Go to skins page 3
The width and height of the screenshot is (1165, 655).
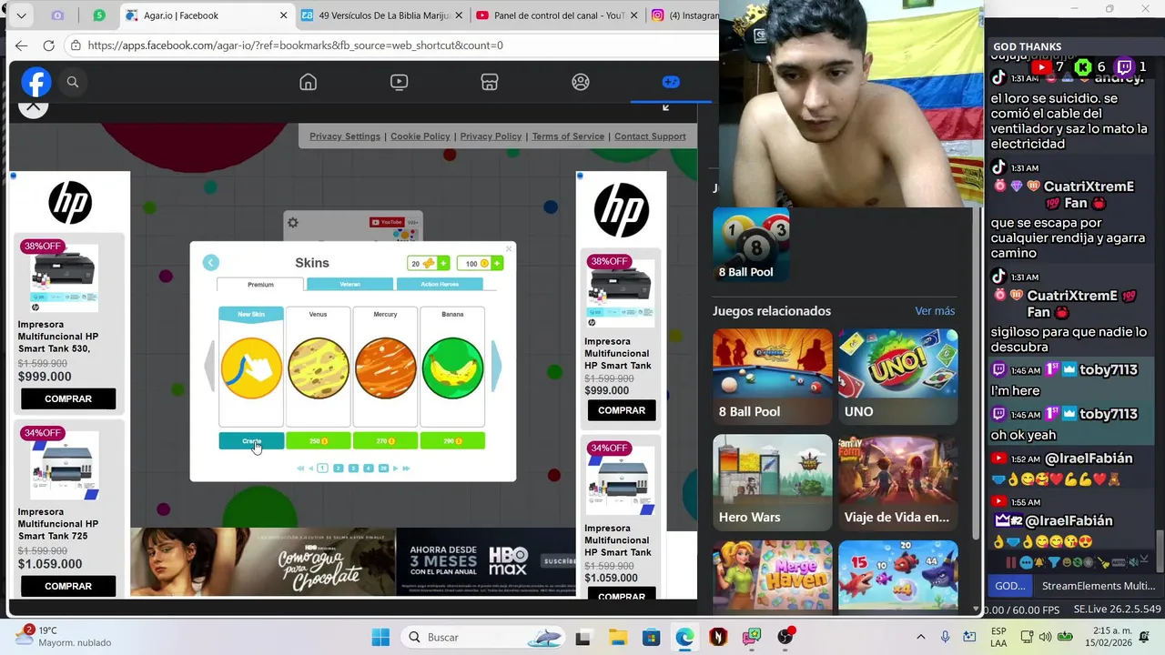(x=353, y=469)
